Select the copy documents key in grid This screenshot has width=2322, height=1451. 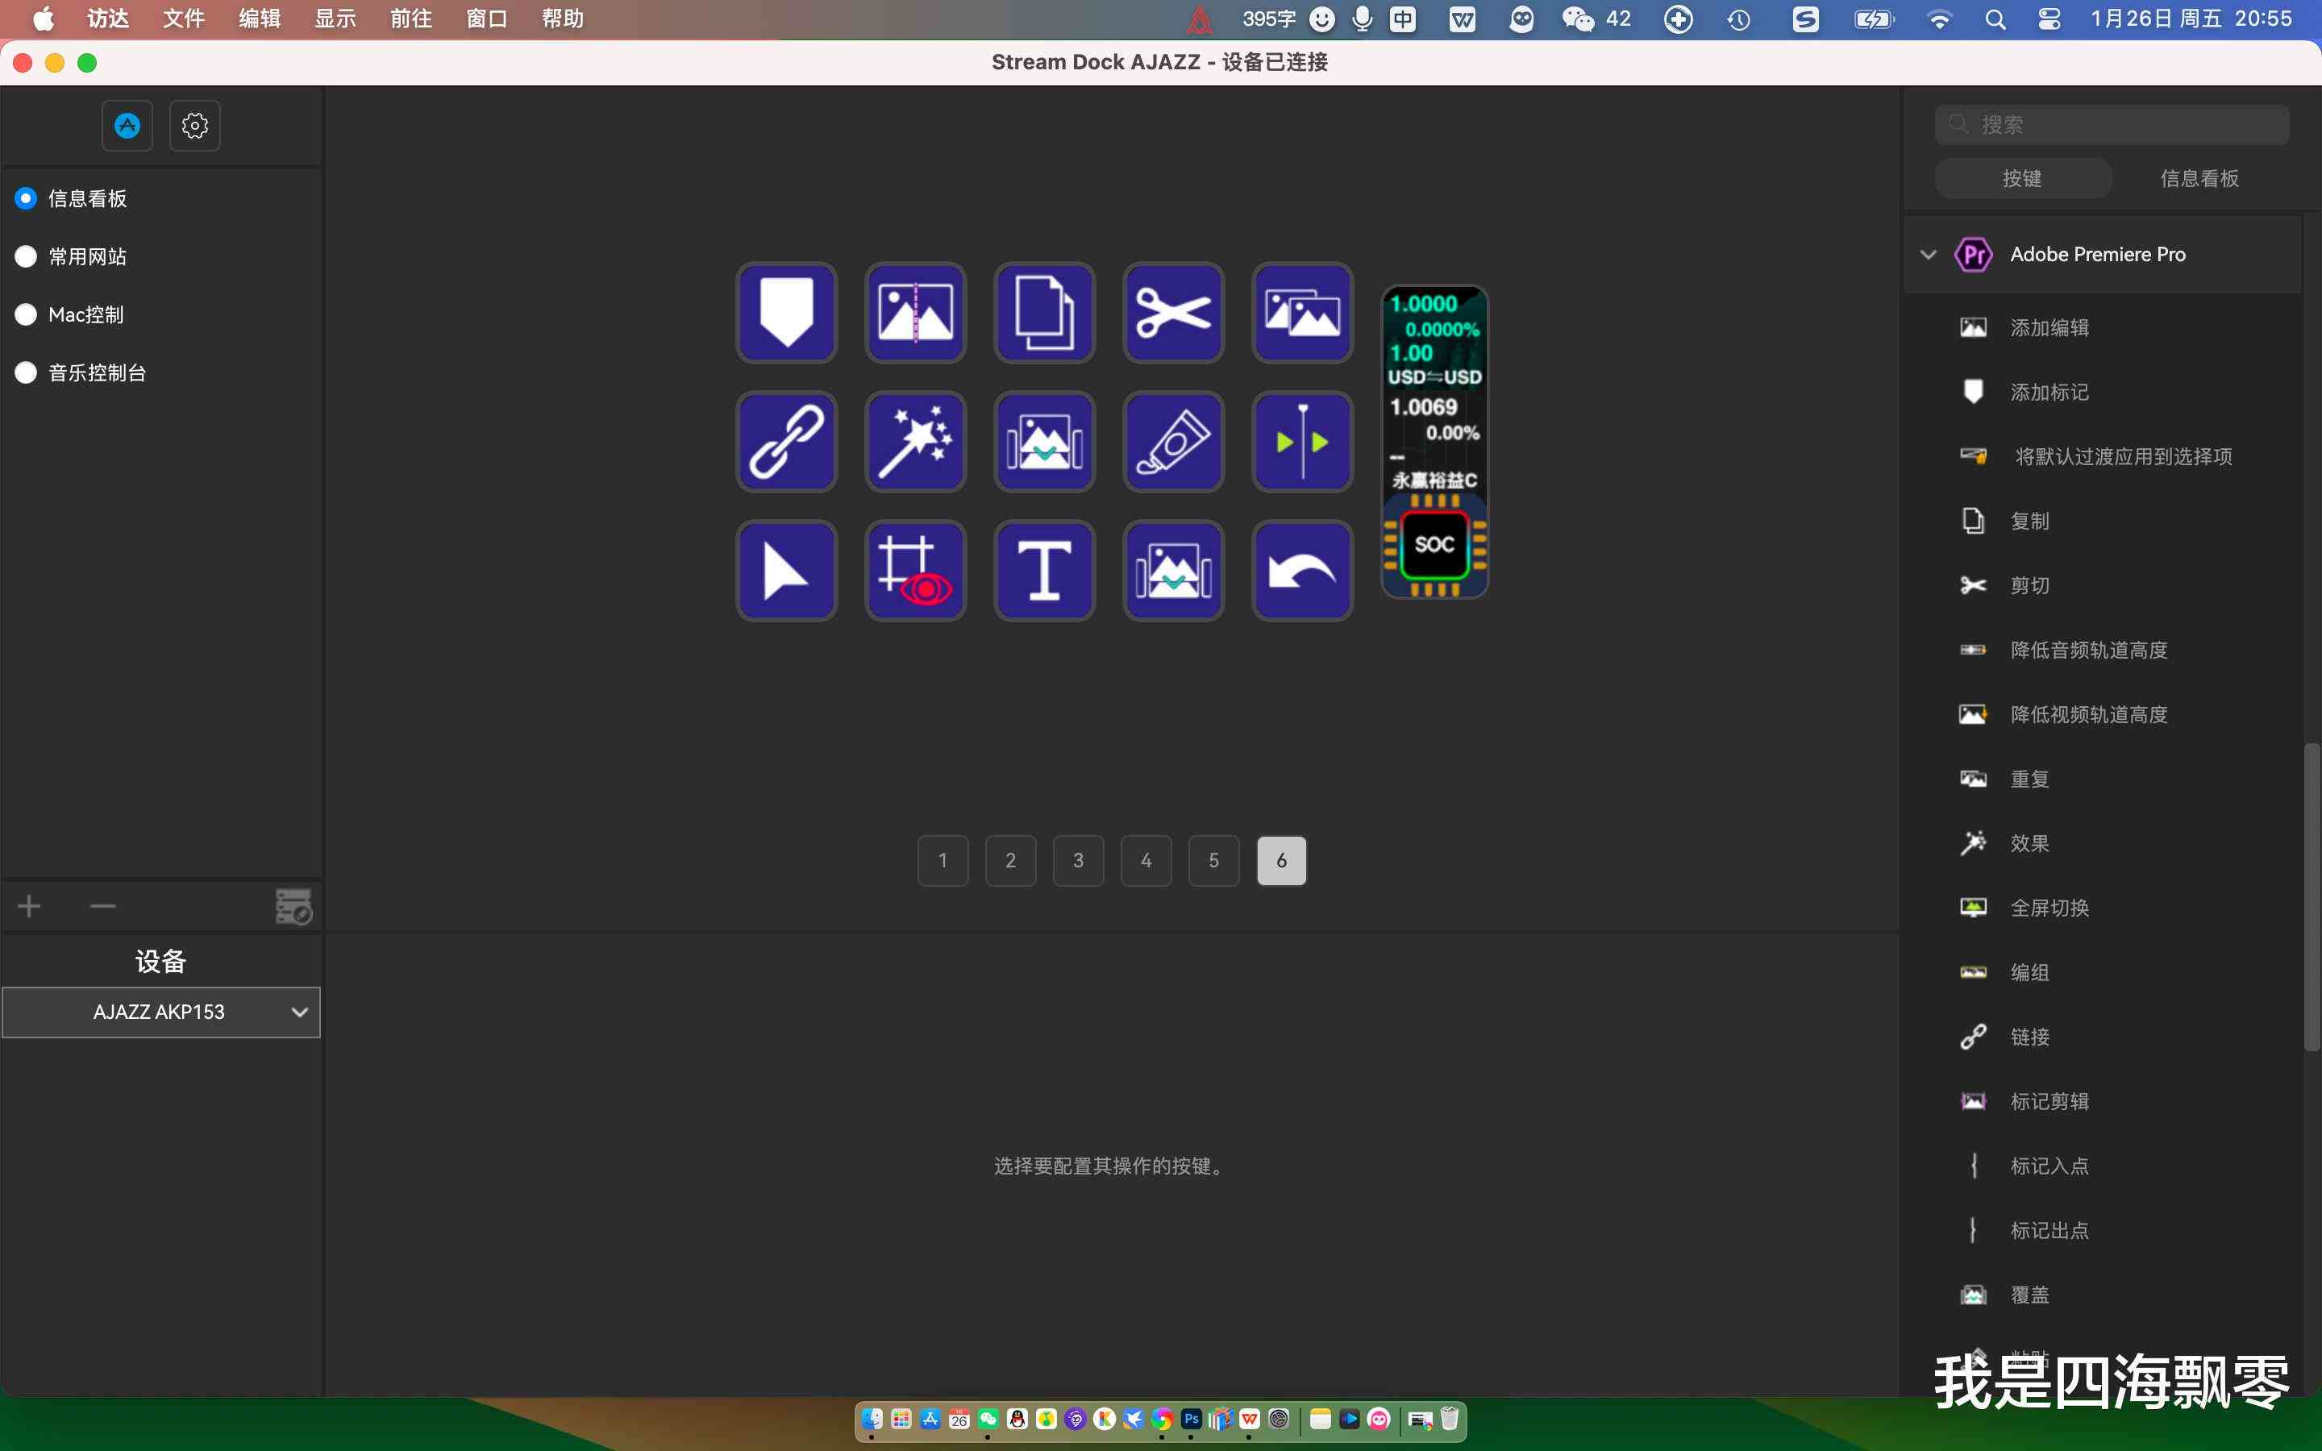coord(1044,312)
